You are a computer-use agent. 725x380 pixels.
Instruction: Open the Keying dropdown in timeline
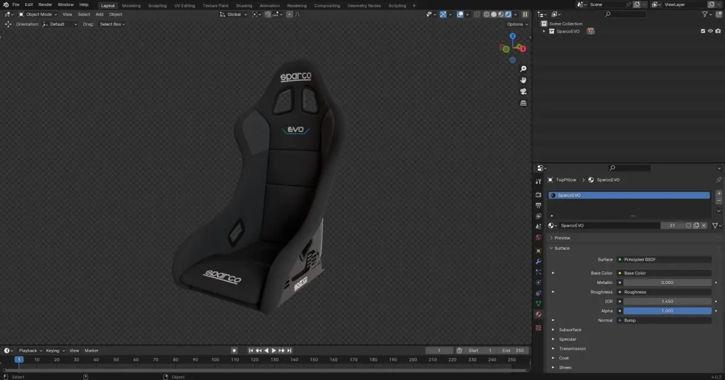tap(55, 350)
